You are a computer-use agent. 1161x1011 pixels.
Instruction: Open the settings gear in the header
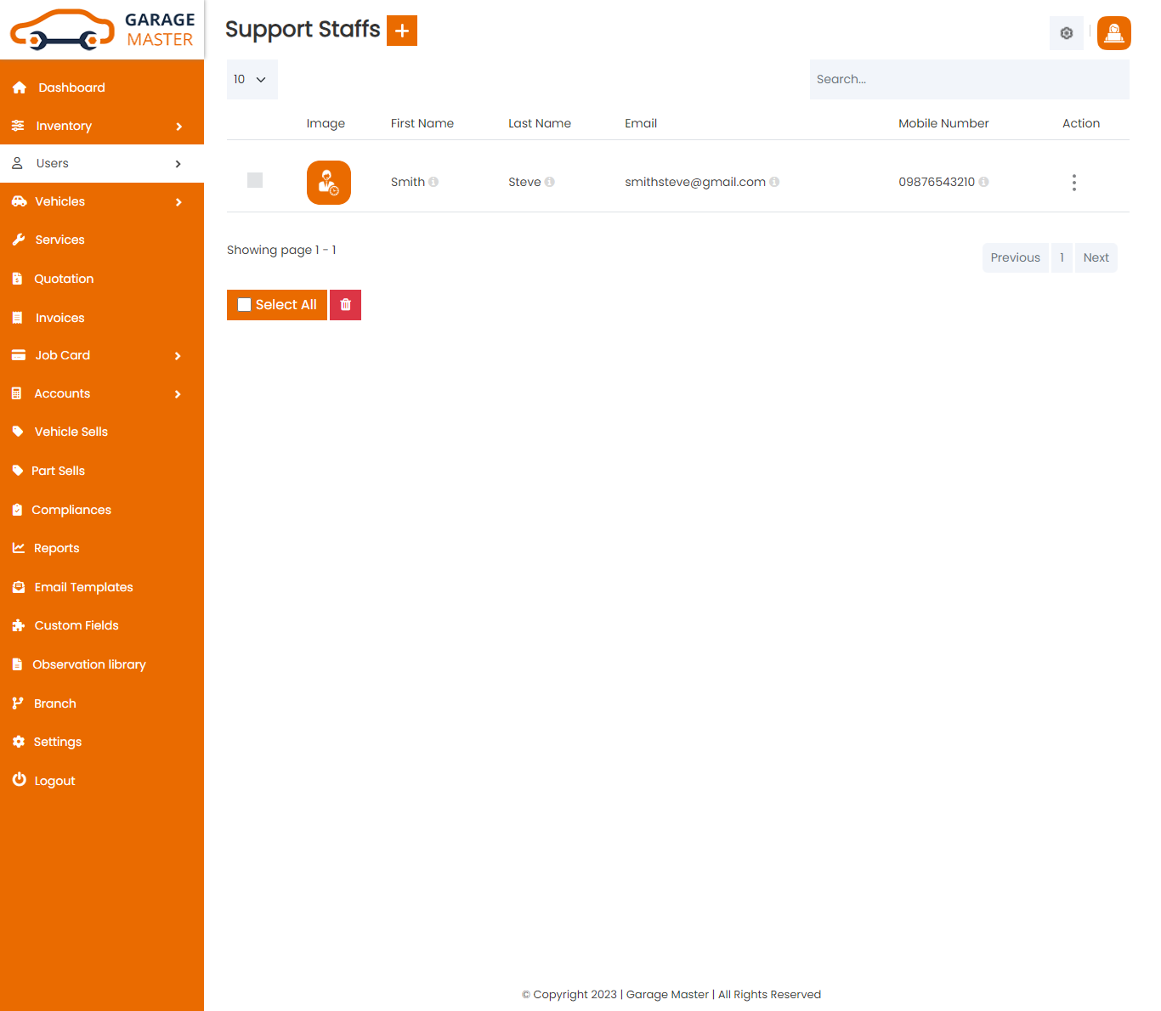tap(1066, 33)
